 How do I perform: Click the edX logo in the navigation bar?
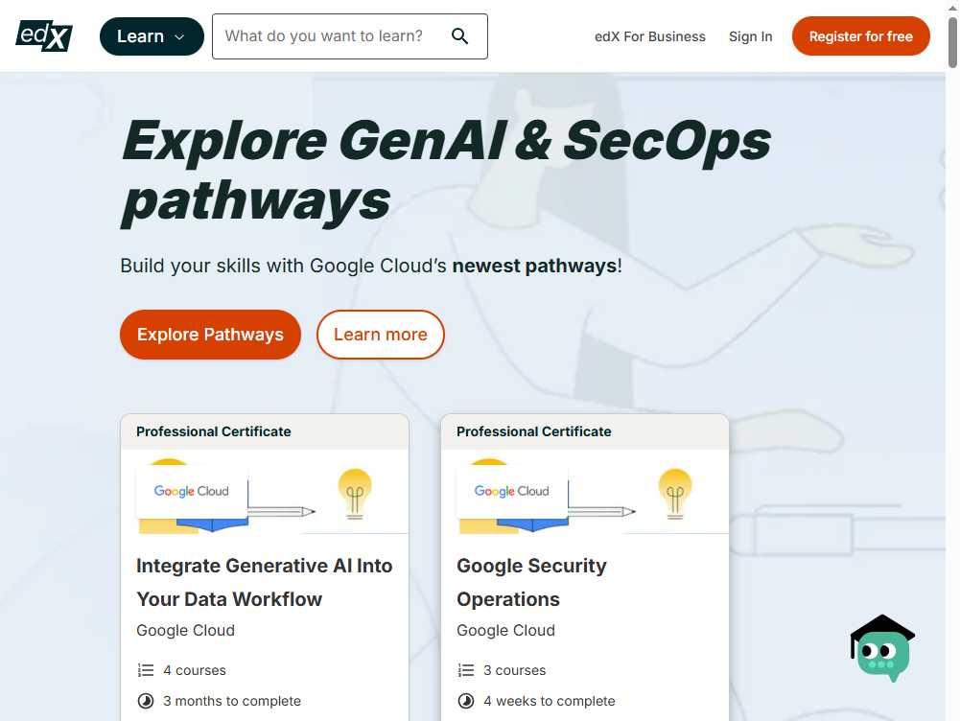click(43, 35)
